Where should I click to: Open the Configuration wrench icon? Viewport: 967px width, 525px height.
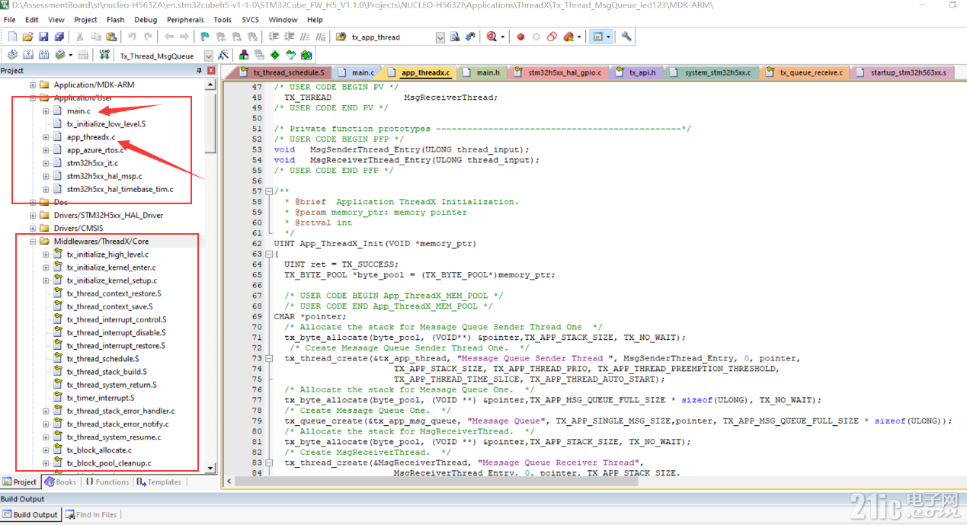coord(626,37)
